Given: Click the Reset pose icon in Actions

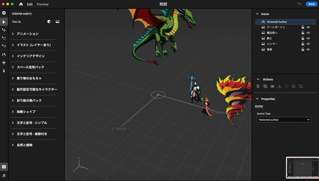Looking at the screenshot, I should pyautogui.click(x=293, y=86).
